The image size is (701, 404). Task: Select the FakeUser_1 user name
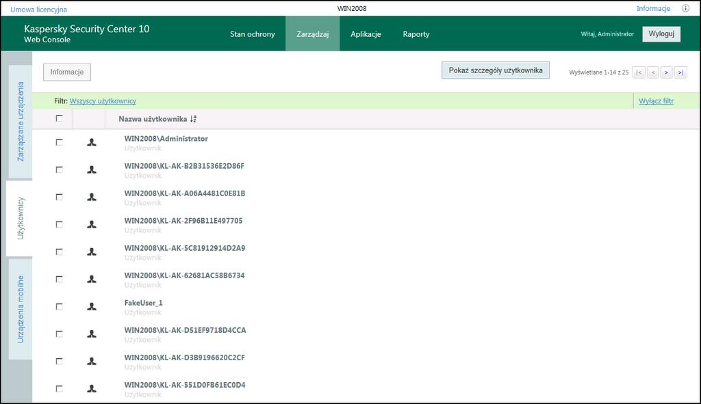tap(144, 303)
